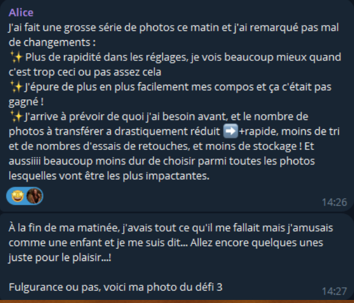Click first sparkles emoji before Plus de rapidité
The height and width of the screenshot is (303, 354).
(x=16, y=57)
